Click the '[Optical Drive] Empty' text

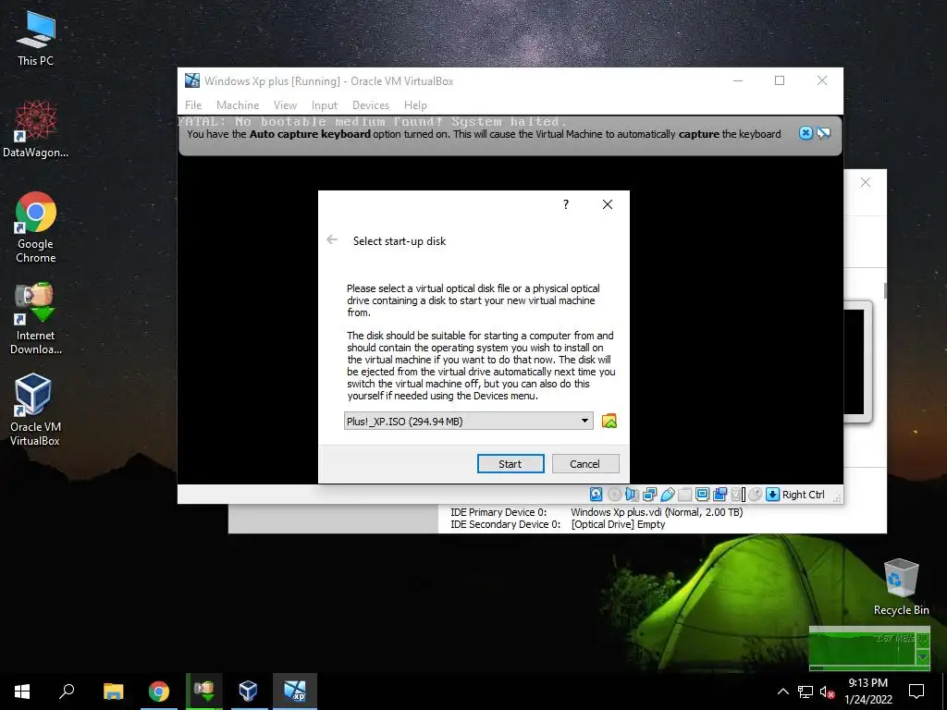(618, 524)
